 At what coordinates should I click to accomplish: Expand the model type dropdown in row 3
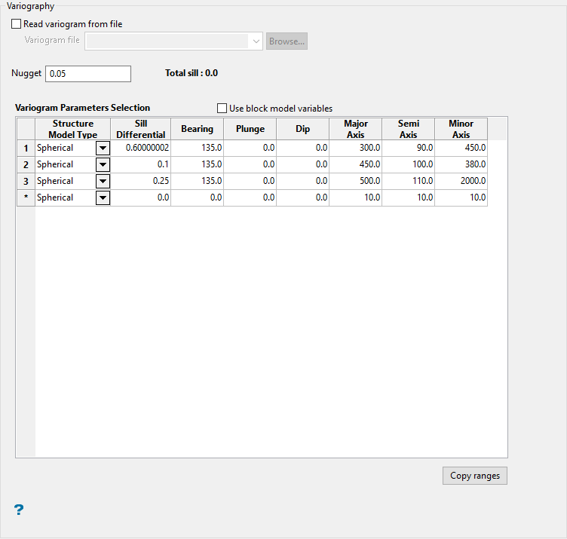pyautogui.click(x=103, y=182)
